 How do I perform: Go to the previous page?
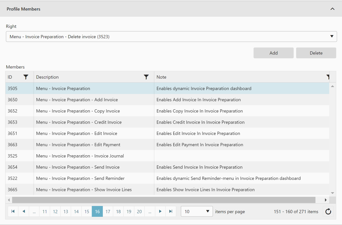click(24, 212)
